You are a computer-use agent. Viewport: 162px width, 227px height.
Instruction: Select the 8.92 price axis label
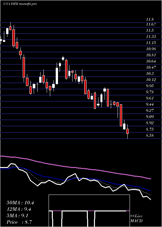coord(150,123)
